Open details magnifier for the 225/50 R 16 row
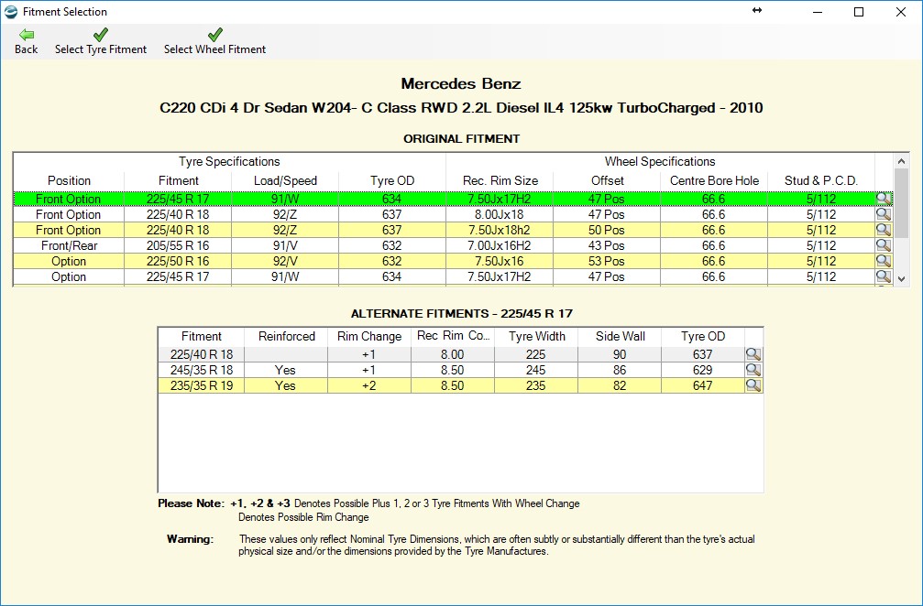 point(884,261)
